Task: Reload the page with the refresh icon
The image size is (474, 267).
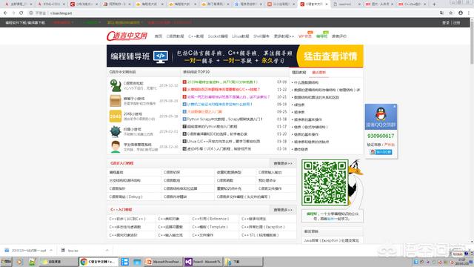Action: 21,13
